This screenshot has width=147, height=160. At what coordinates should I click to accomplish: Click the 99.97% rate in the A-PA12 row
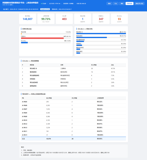[x=100, y=124]
